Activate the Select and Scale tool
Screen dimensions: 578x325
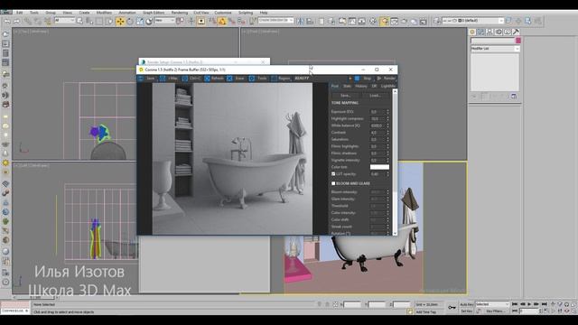pos(140,21)
